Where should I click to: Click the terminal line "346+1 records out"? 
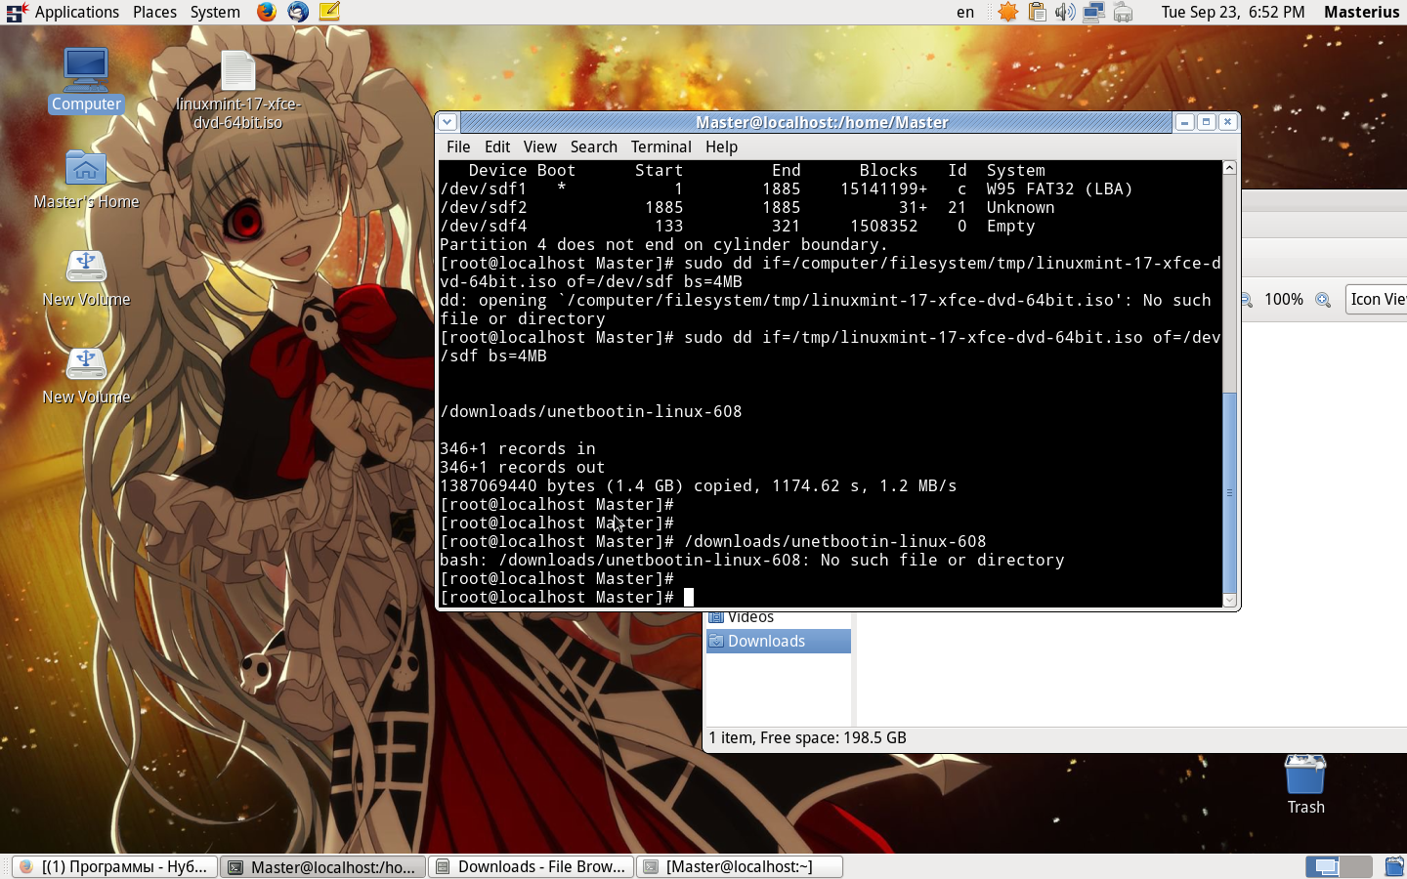click(x=522, y=467)
